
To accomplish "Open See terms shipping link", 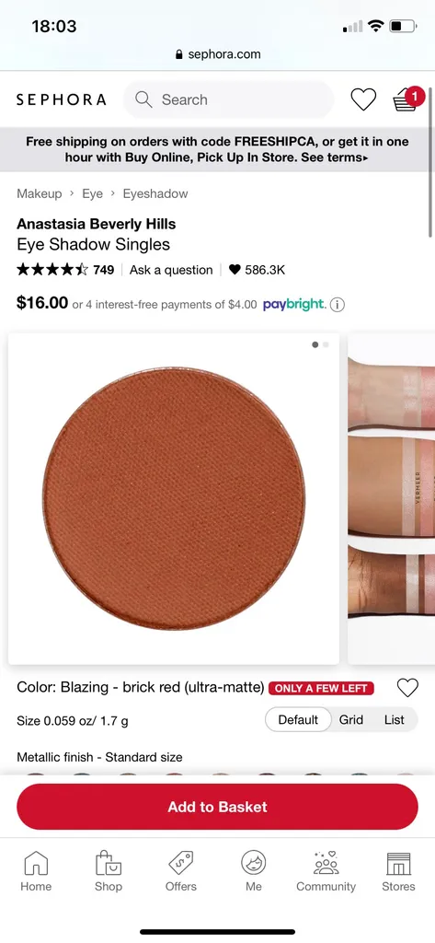I will click(x=335, y=157).
